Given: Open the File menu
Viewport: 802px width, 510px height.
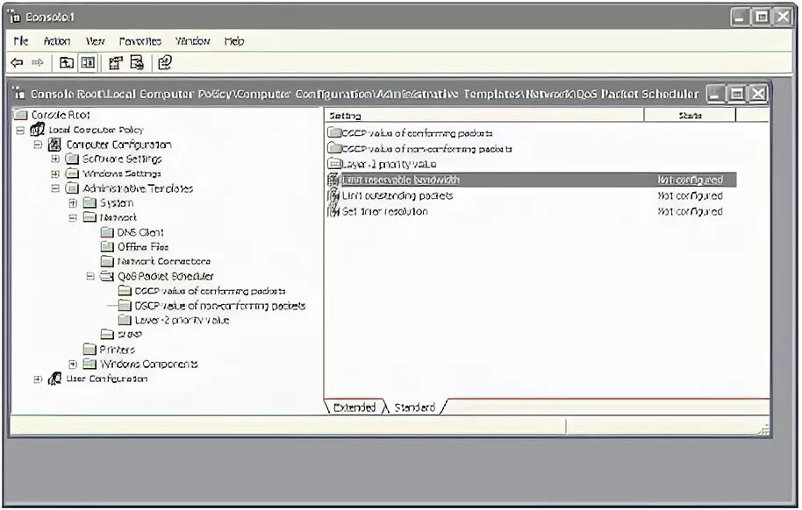Looking at the screenshot, I should [x=21, y=41].
